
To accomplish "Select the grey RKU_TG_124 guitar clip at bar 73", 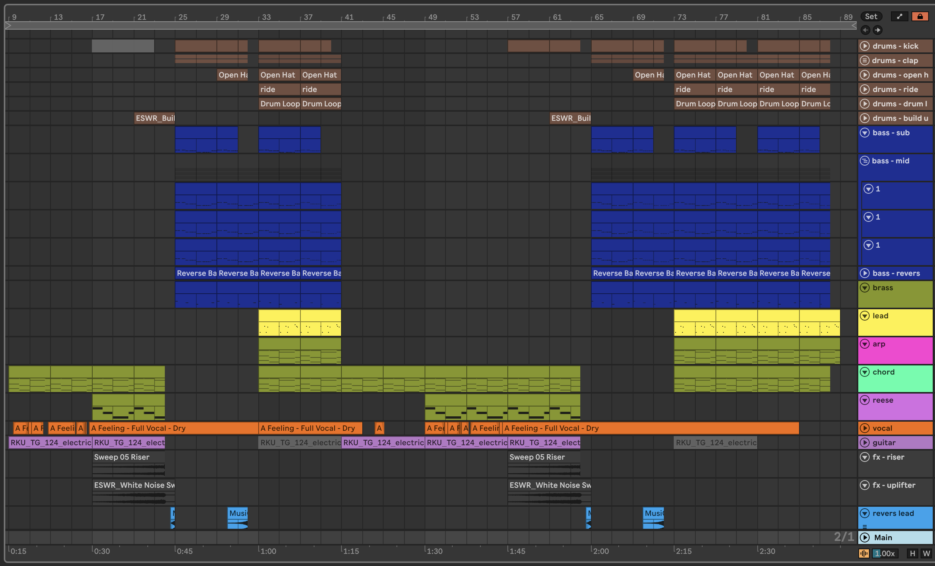I will [x=715, y=443].
